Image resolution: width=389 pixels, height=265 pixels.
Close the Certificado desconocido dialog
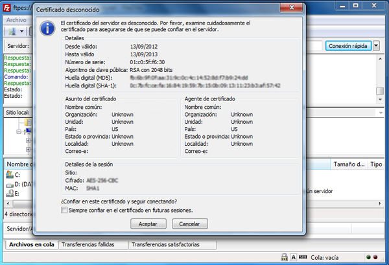coord(292,7)
